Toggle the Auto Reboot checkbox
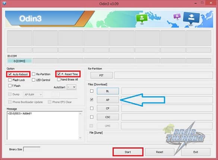 pyautogui.click(x=10, y=74)
